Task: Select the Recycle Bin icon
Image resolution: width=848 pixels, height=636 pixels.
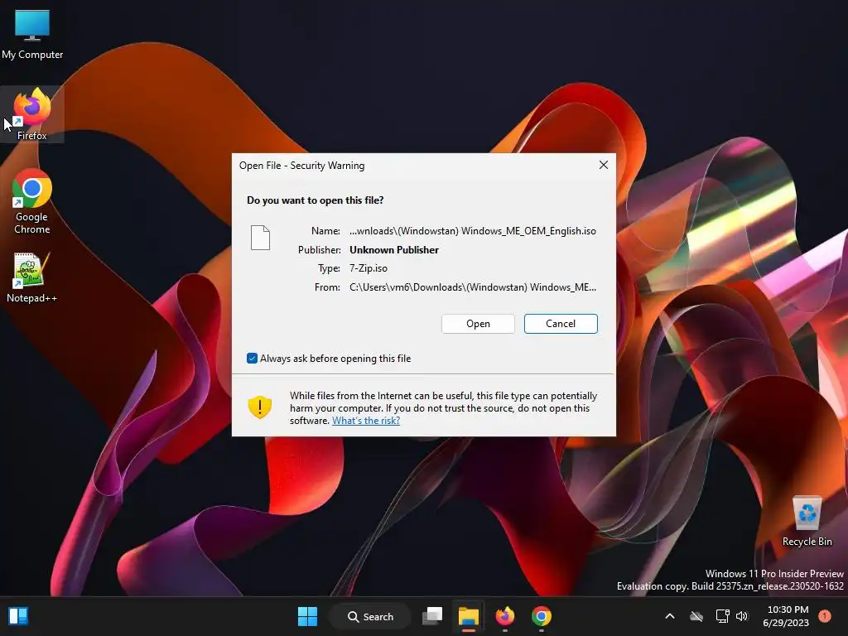Action: (x=807, y=521)
